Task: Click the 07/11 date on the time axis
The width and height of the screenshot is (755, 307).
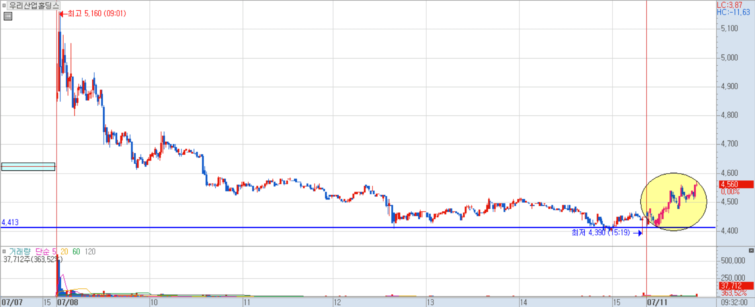Action: coord(657,302)
